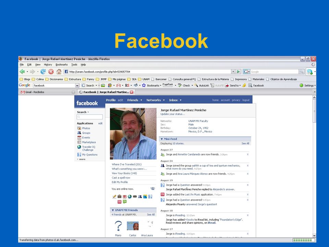Click 'Update your status...' link
Viewport: 329px width, 247px height.
click(x=173, y=114)
